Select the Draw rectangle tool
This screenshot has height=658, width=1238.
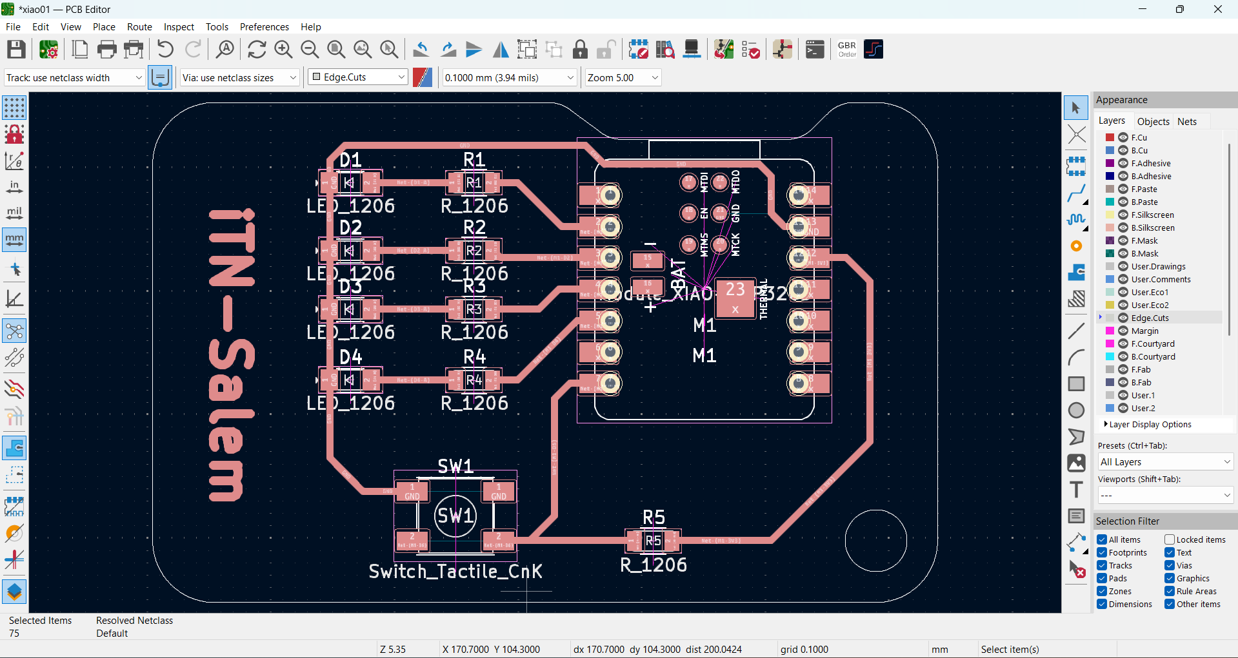coord(1076,384)
